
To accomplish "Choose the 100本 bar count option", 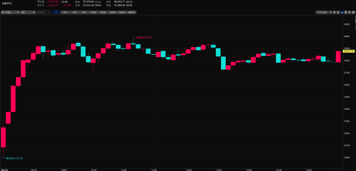I will coord(112,12).
